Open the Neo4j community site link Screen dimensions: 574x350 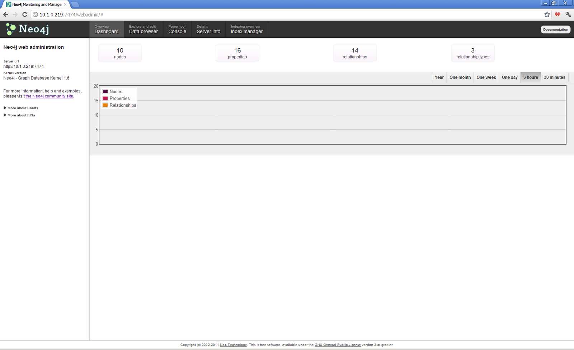[49, 96]
